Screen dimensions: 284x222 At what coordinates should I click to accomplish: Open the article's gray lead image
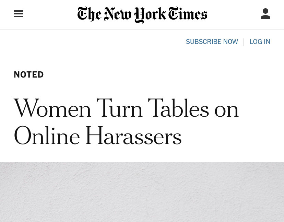click(142, 192)
